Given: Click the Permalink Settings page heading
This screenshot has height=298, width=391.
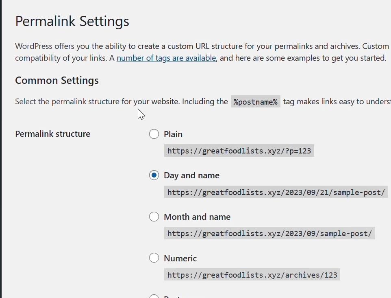Looking at the screenshot, I should [72, 21].
